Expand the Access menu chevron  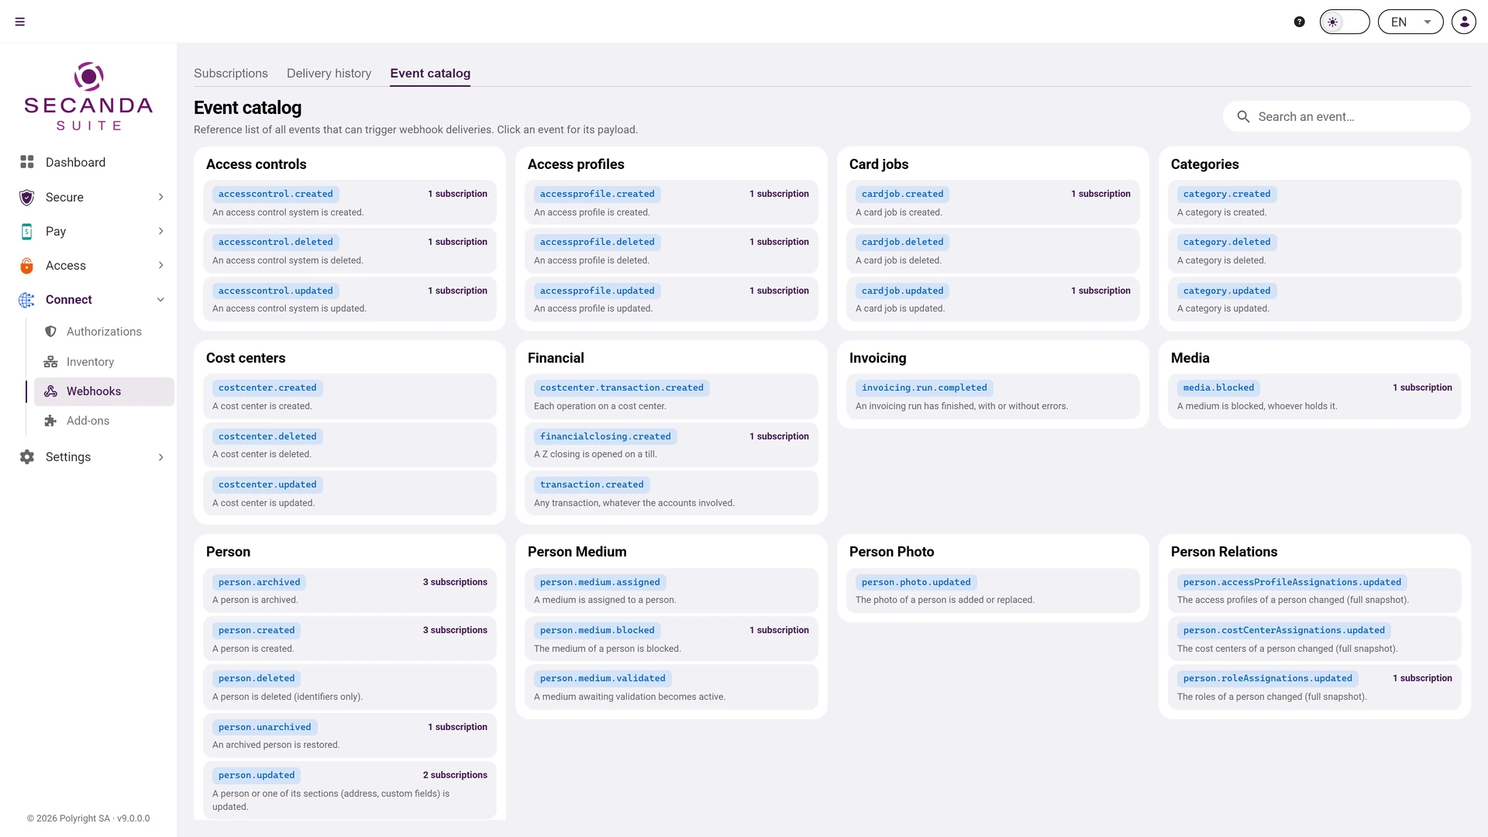[x=160, y=265]
